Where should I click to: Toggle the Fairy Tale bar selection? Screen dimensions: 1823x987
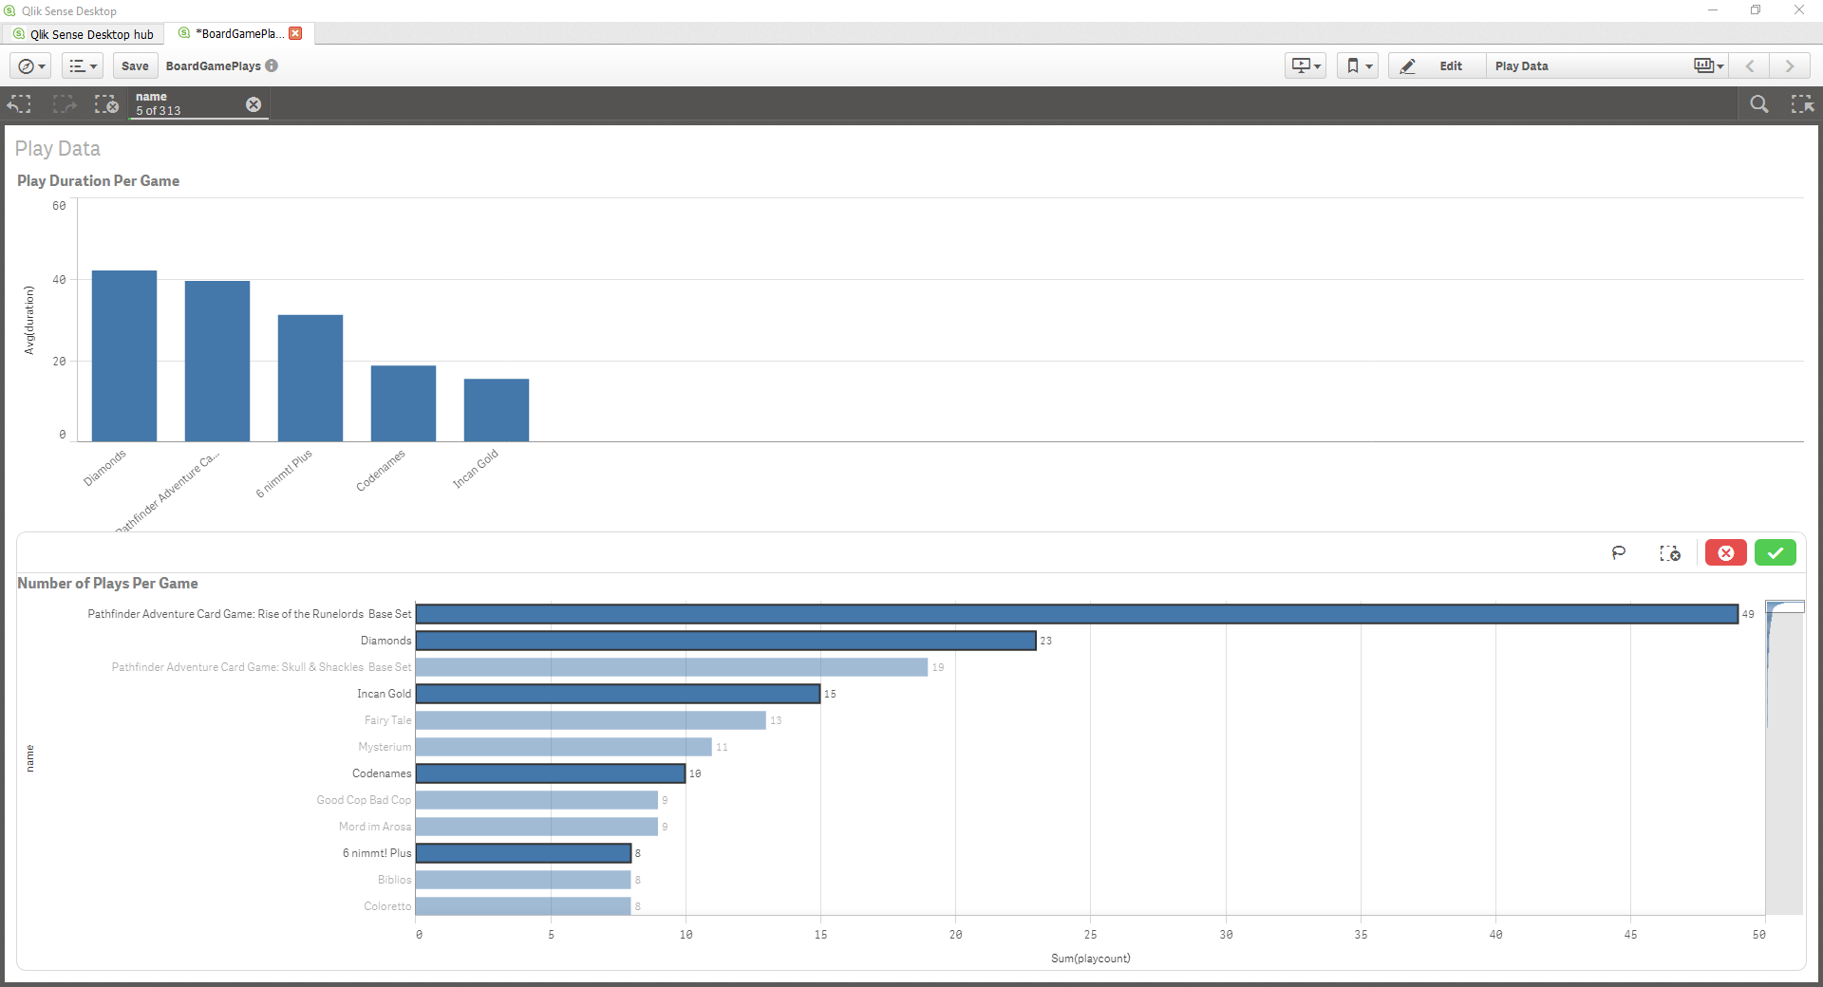coord(590,720)
